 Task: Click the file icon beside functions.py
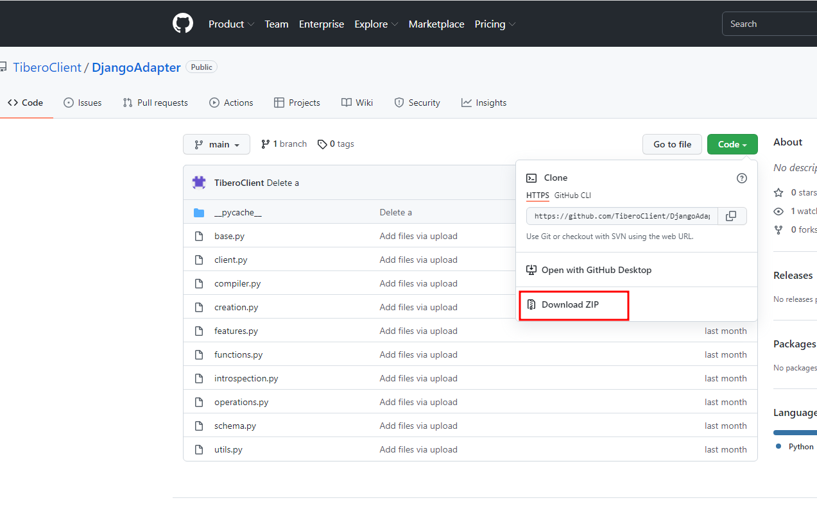(x=199, y=355)
